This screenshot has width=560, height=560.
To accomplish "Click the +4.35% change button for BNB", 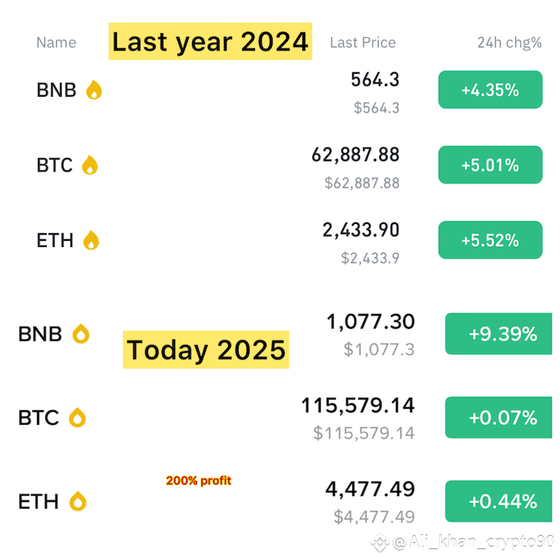I will point(490,90).
